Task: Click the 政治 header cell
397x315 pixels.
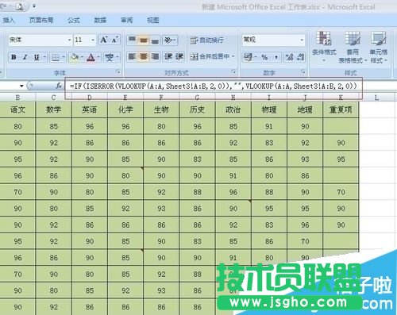Action: [x=233, y=109]
